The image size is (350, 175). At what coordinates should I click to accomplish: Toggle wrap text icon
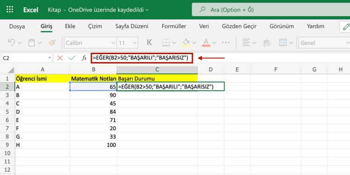coord(267,42)
